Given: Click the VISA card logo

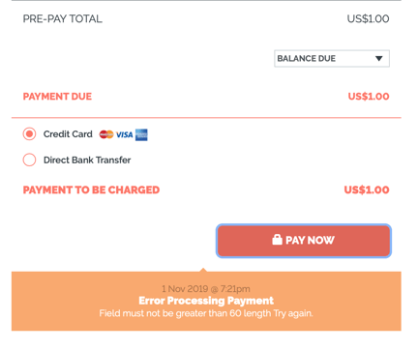Looking at the screenshot, I should (125, 134).
